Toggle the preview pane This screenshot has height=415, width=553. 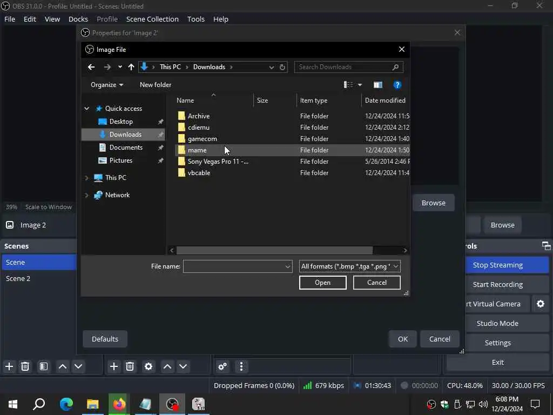pyautogui.click(x=377, y=85)
